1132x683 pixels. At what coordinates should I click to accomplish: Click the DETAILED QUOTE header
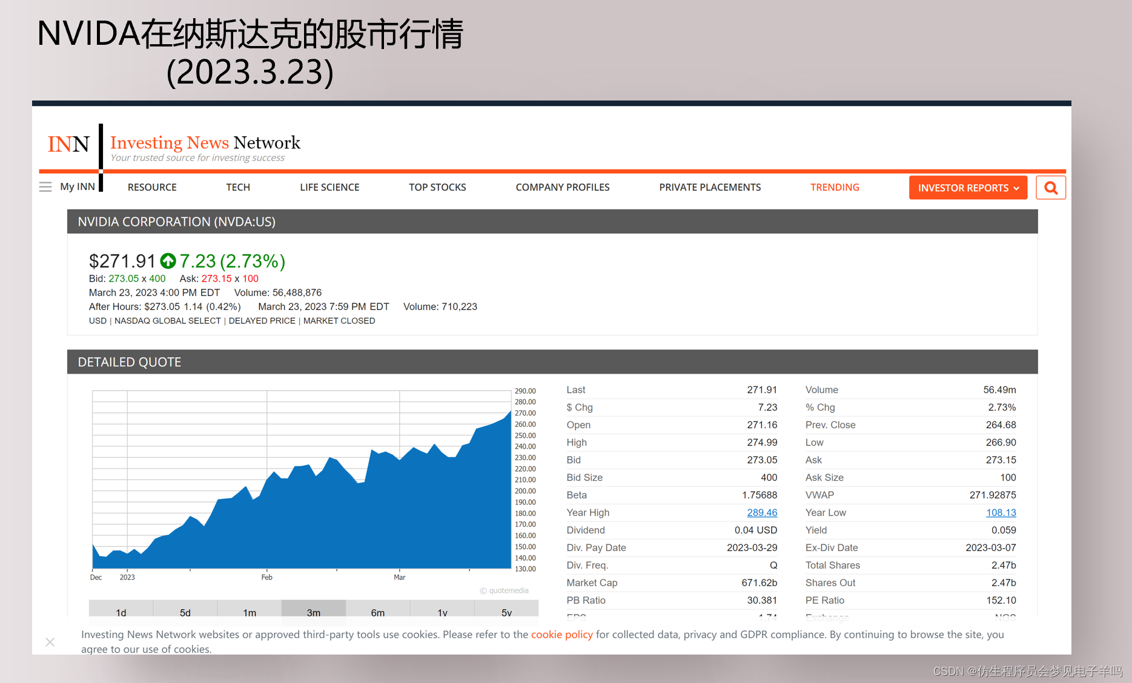[130, 362]
